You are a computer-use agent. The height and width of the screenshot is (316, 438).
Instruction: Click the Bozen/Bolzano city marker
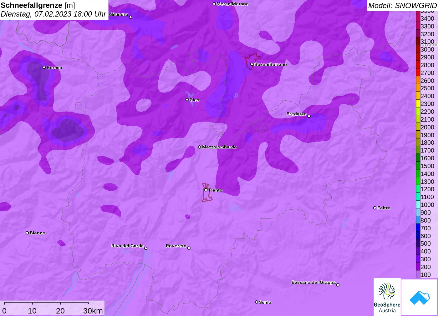coord(252,64)
